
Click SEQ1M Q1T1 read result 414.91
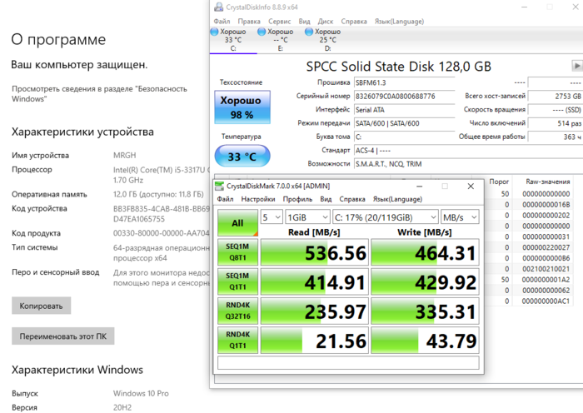[315, 281]
